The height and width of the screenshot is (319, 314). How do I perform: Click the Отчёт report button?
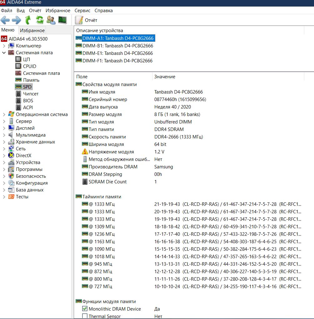point(86,20)
